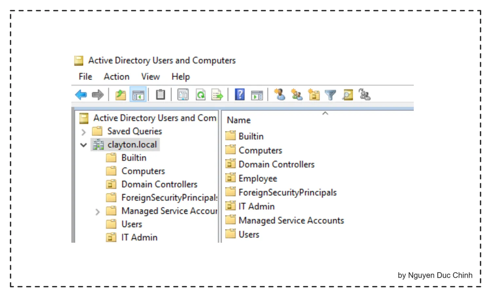Click the Computers folder icon in console tree
This screenshot has height=297, width=491.
111,171
